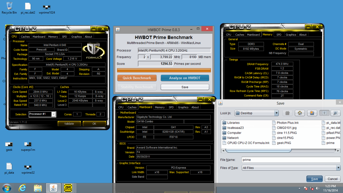Click Java icon in Save dialog title bar

point(221,103)
